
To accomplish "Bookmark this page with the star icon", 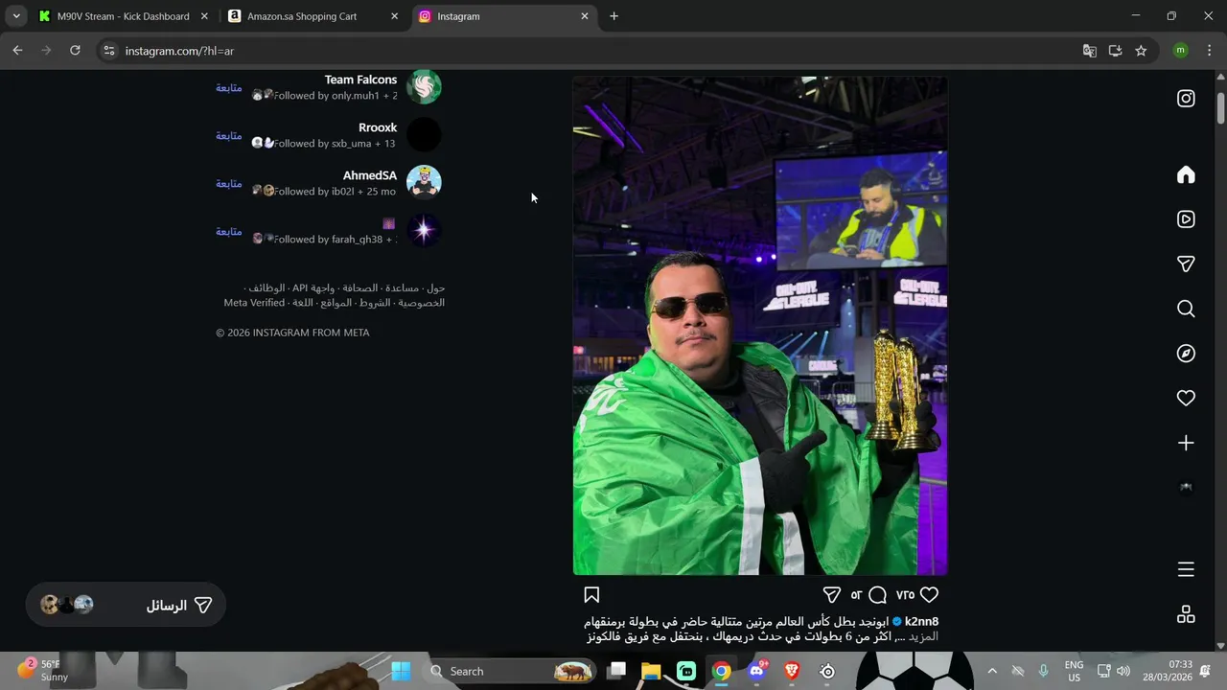I will pyautogui.click(x=1141, y=51).
